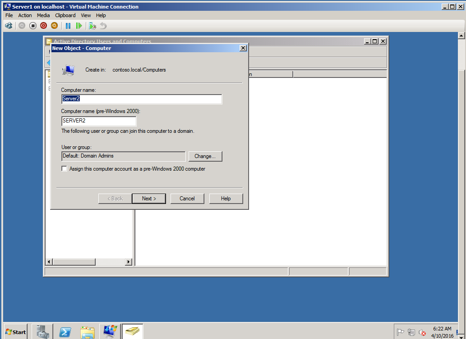The height and width of the screenshot is (339, 466).
Task: Select the Active Directory Users taskbar button
Action: 133,332
